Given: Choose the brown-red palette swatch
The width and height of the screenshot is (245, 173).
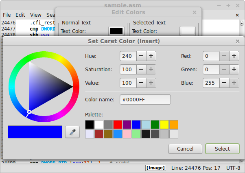Looking at the screenshot, I should tap(99, 134).
